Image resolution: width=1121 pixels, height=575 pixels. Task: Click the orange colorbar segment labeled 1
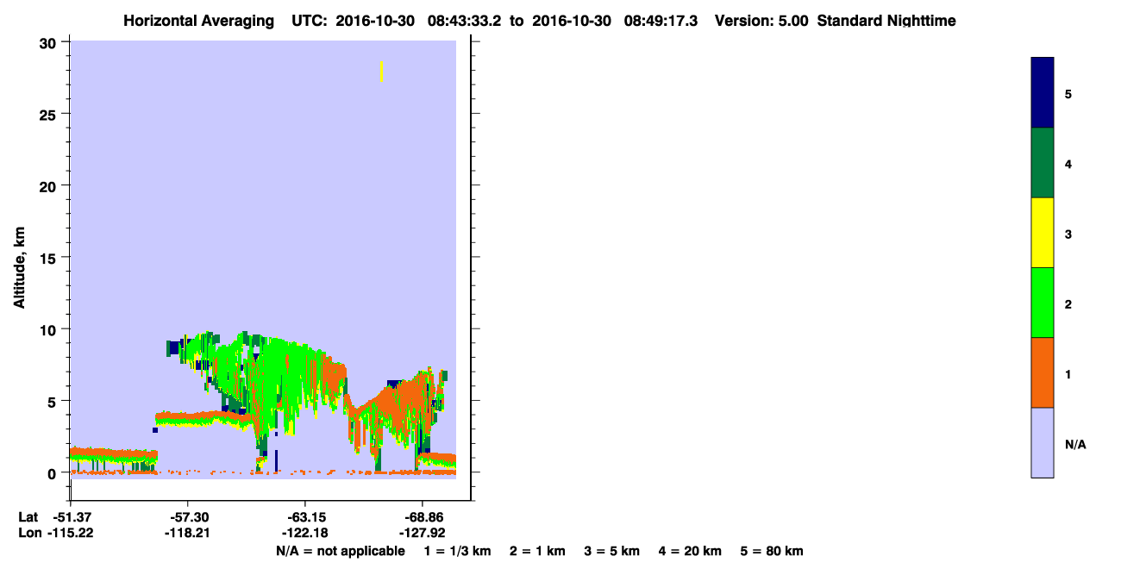click(1043, 372)
